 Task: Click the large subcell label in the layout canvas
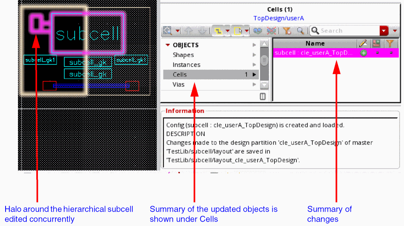click(88, 34)
